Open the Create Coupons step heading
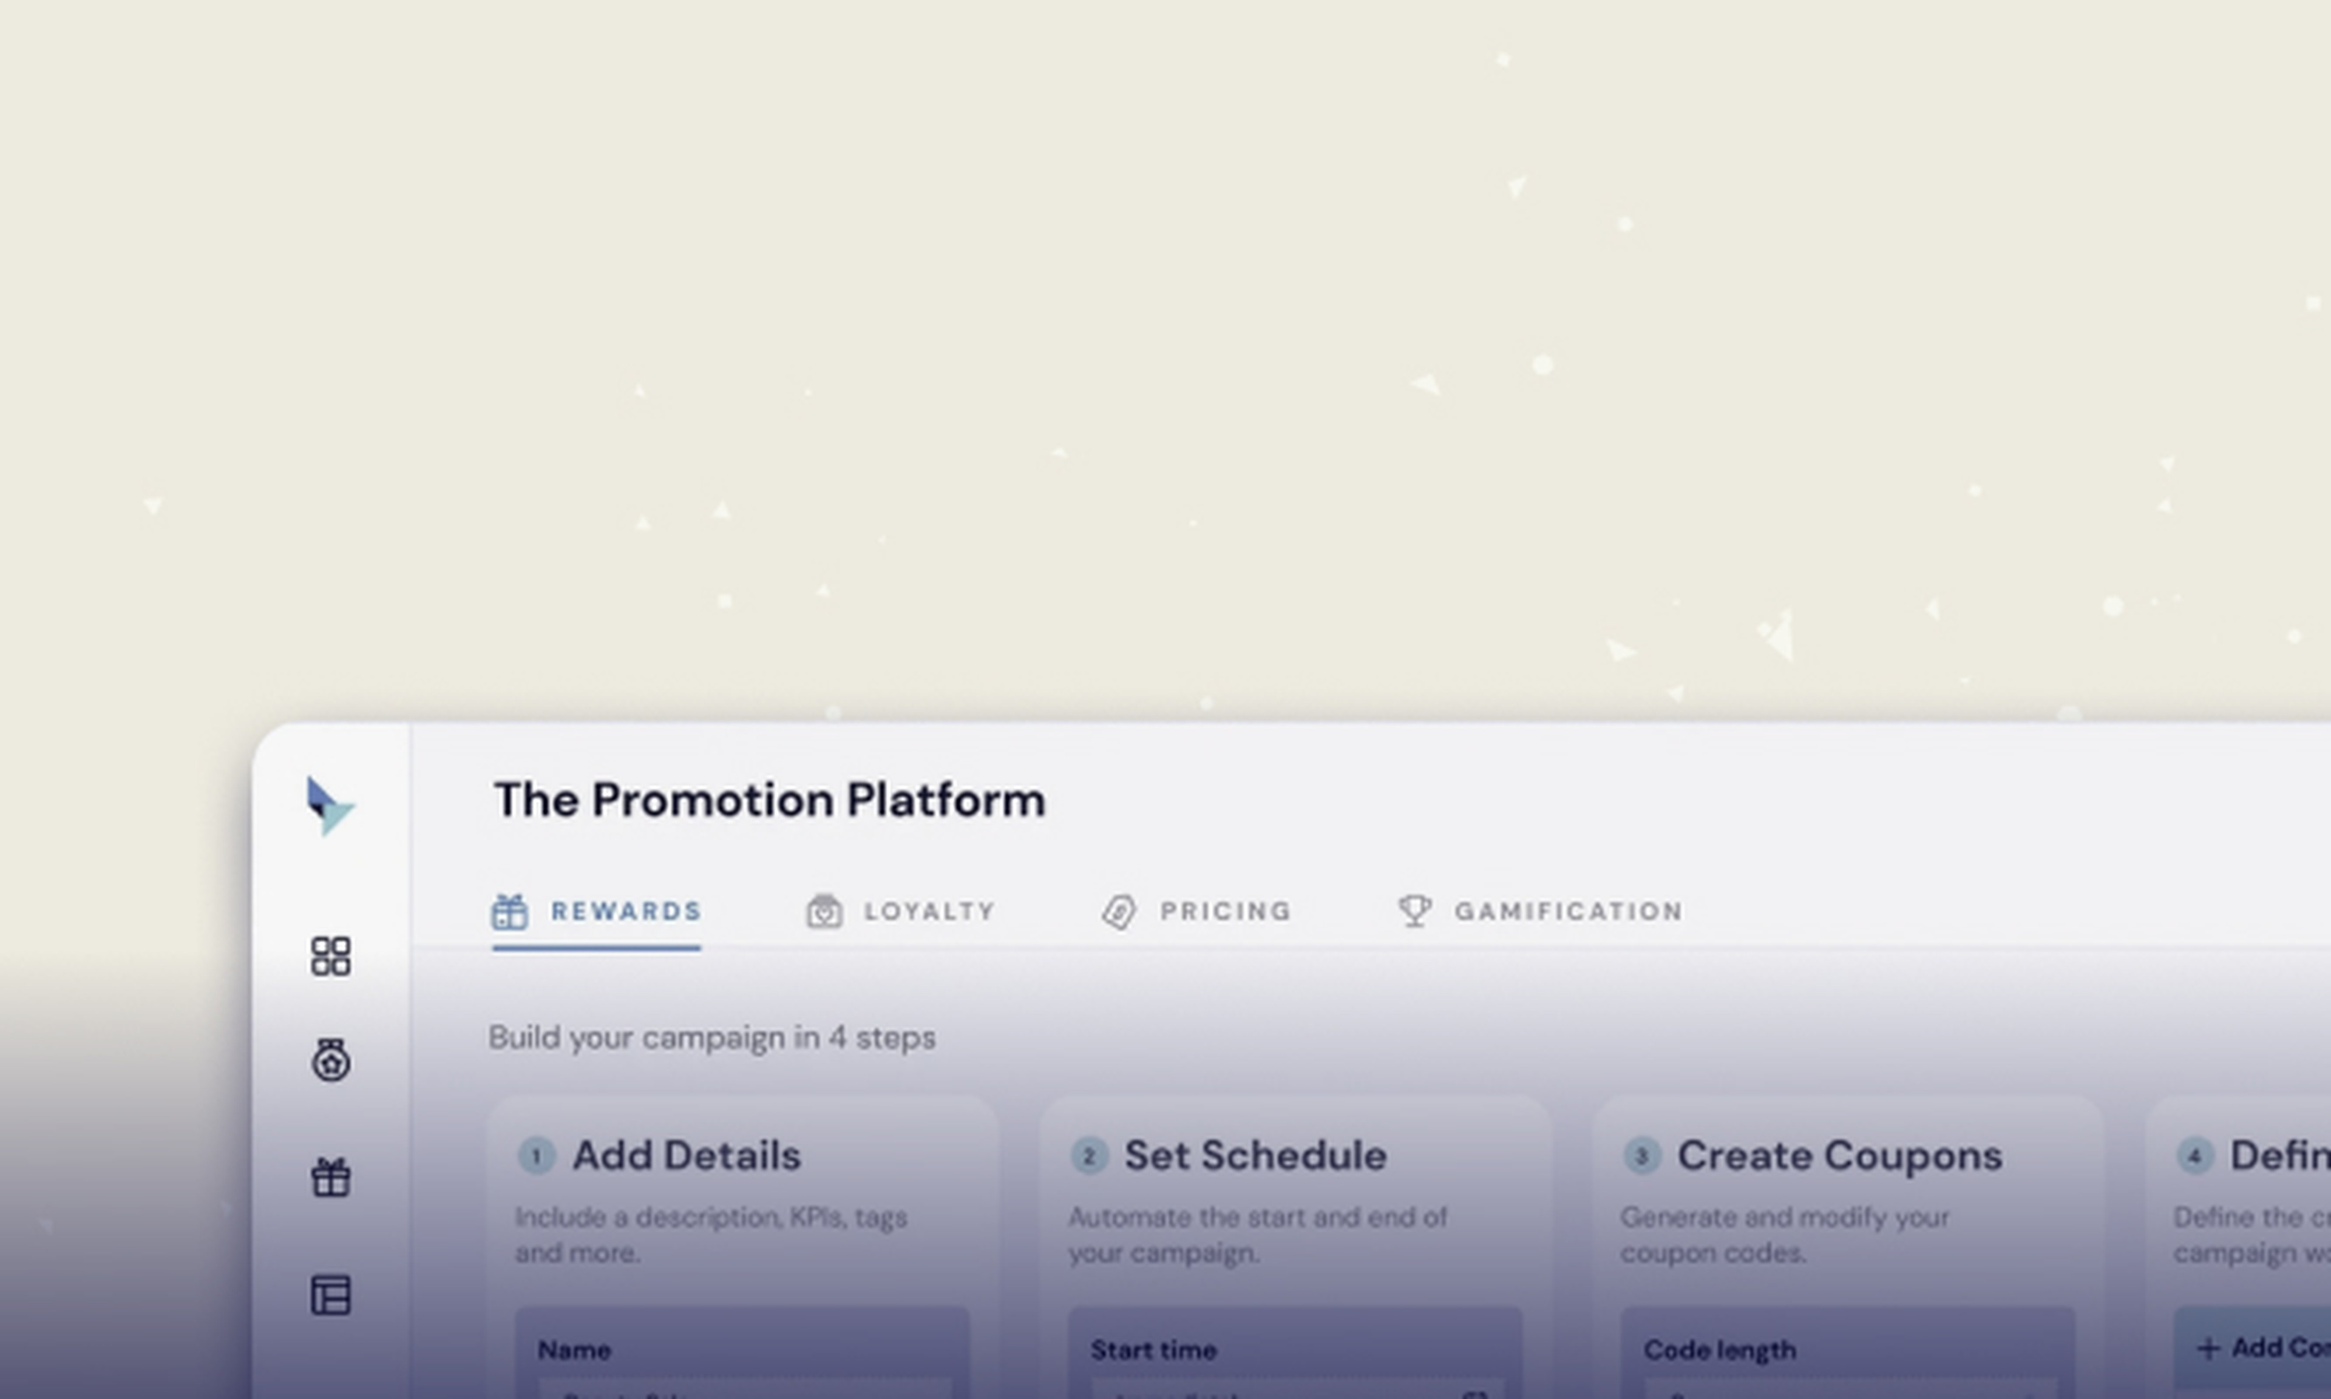The image size is (2331, 1399). click(1839, 1156)
